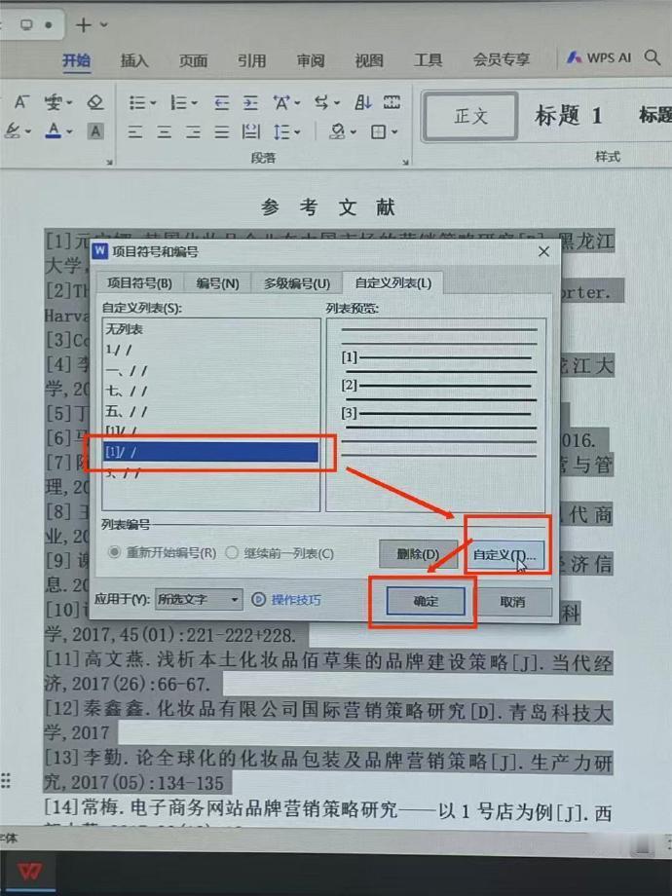The image size is (672, 896).
Task: Click WPS icon in the taskbar
Action: (x=29, y=871)
